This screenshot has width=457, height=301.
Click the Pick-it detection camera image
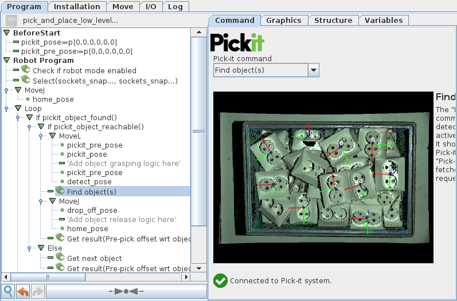click(x=323, y=177)
